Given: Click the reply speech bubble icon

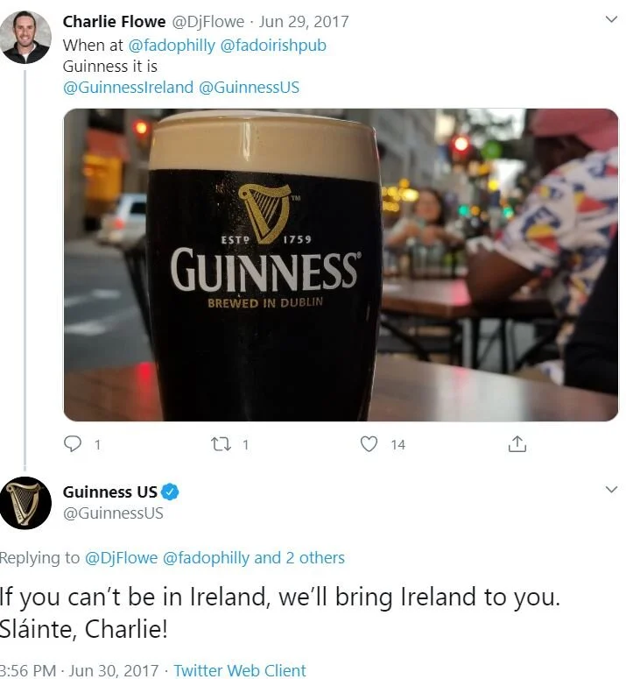Looking at the screenshot, I should (x=73, y=444).
